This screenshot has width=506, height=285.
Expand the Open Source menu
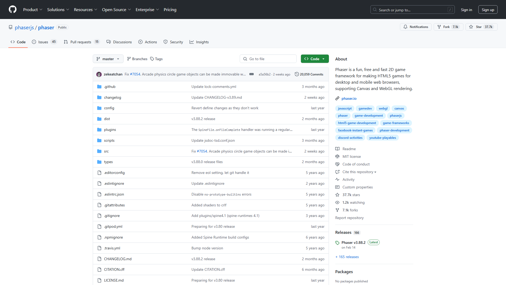tap(116, 10)
